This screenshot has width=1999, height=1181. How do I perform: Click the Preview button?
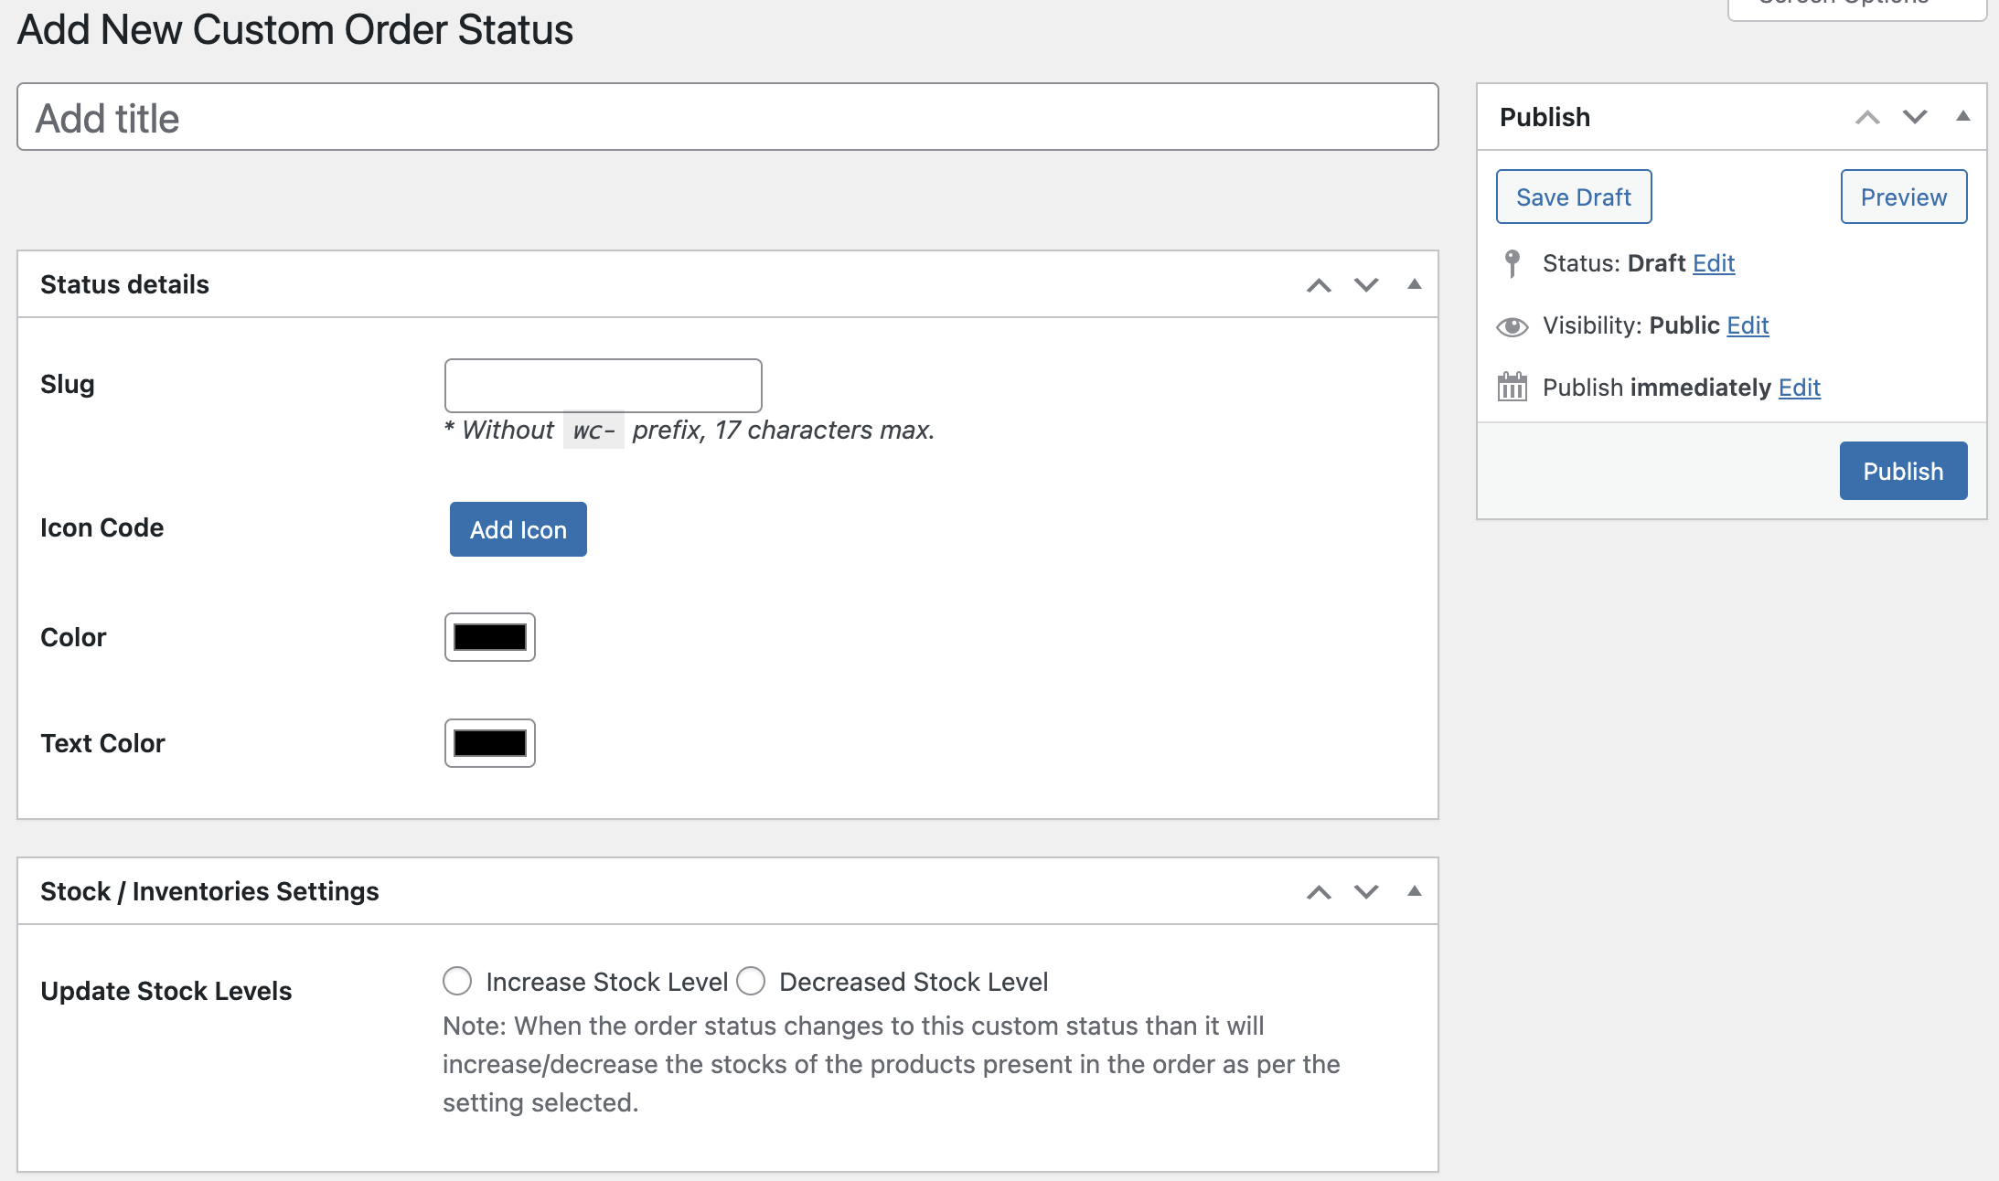click(x=1904, y=197)
